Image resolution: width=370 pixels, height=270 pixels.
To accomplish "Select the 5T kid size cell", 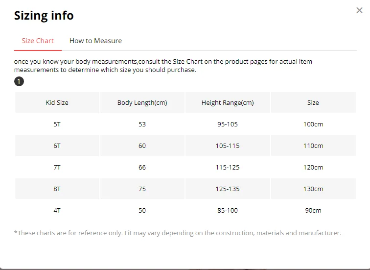I will coord(57,124).
